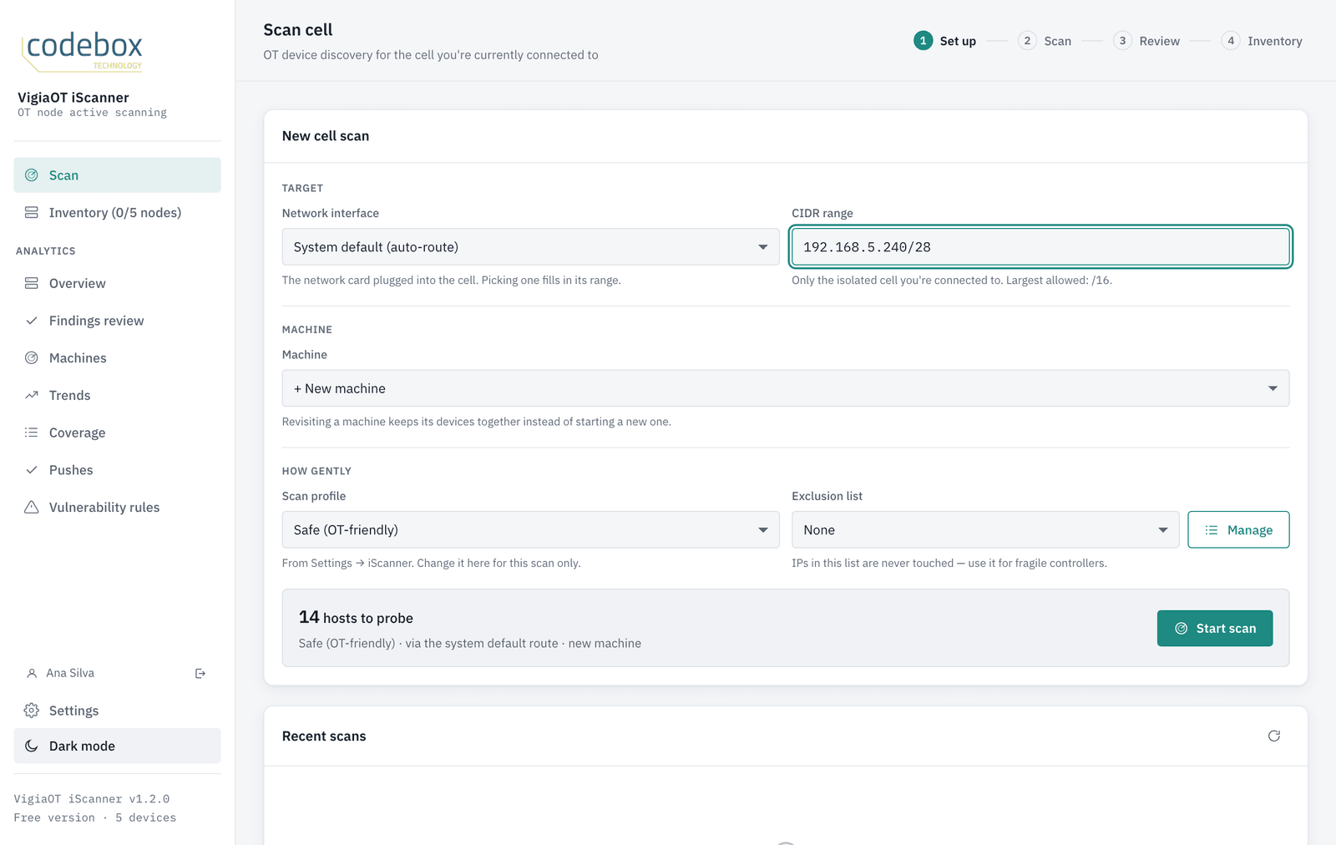Click the "VigiaOT iScanner v1.2.0" version text

pyautogui.click(x=92, y=799)
